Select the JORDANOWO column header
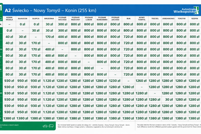This screenshot has height=134, width=201. coord(168,19)
